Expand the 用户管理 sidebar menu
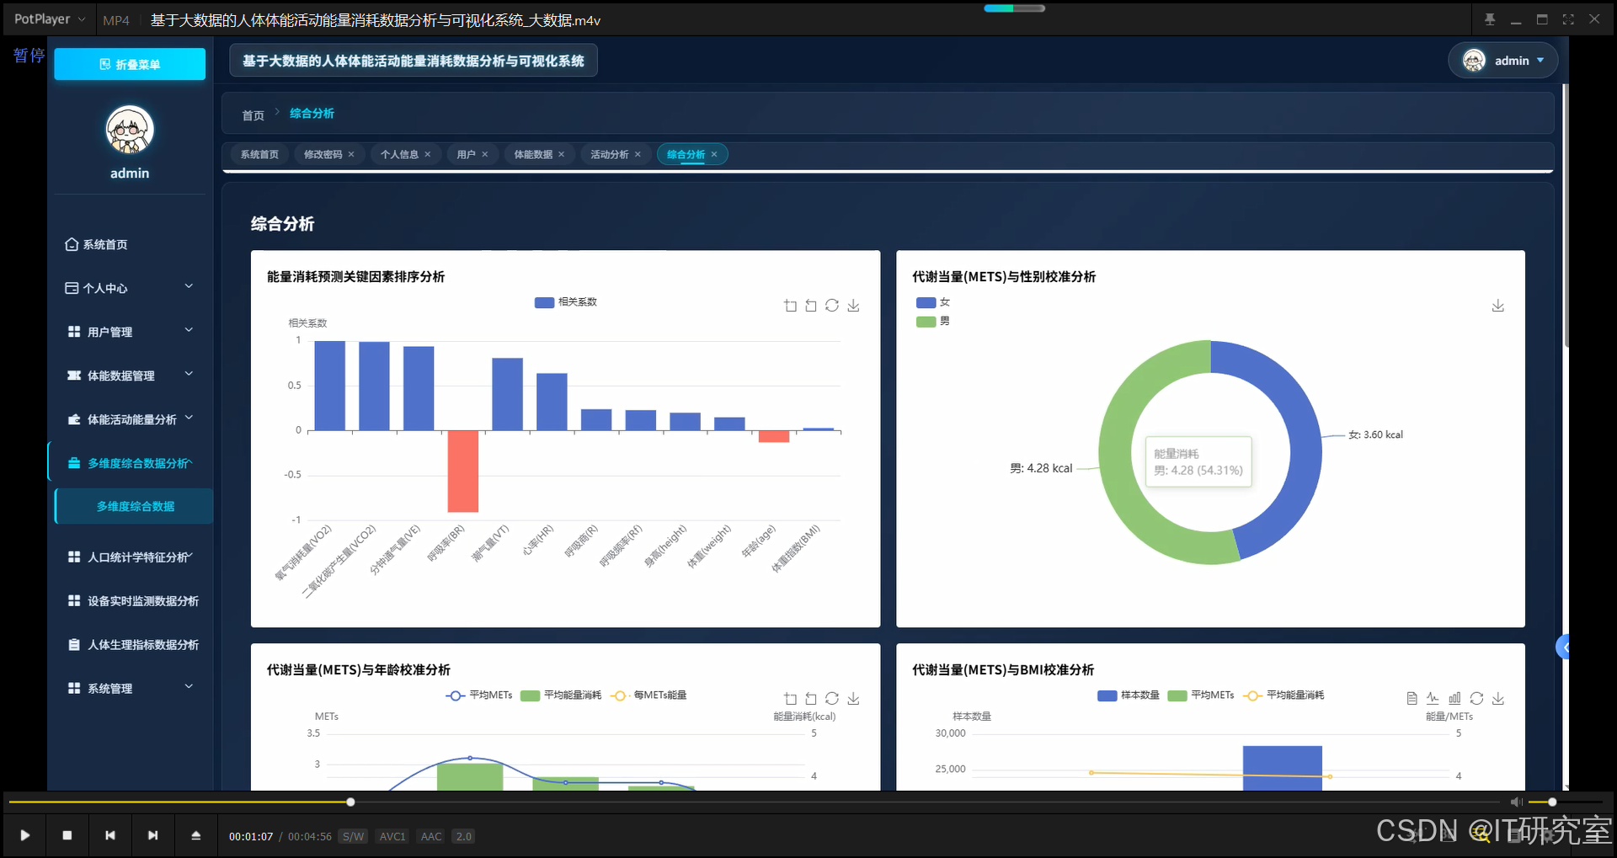Image resolution: width=1617 pixels, height=858 pixels. (x=130, y=332)
